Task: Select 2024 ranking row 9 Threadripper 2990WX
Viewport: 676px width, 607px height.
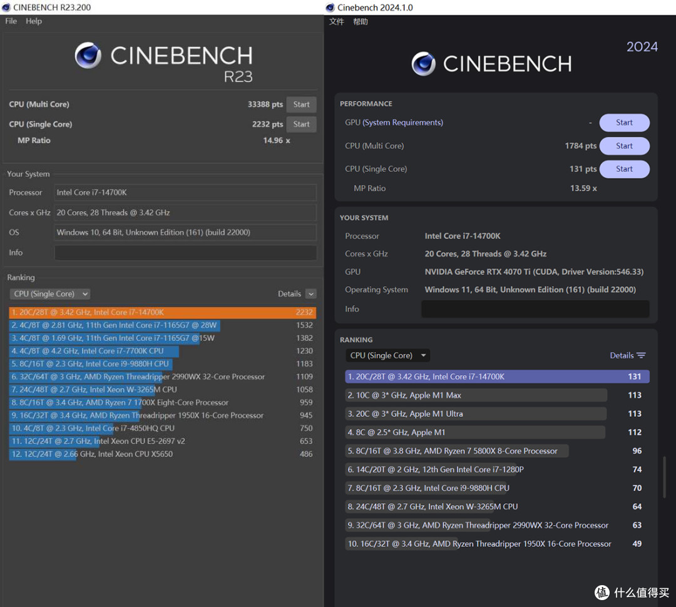Action: click(x=497, y=525)
